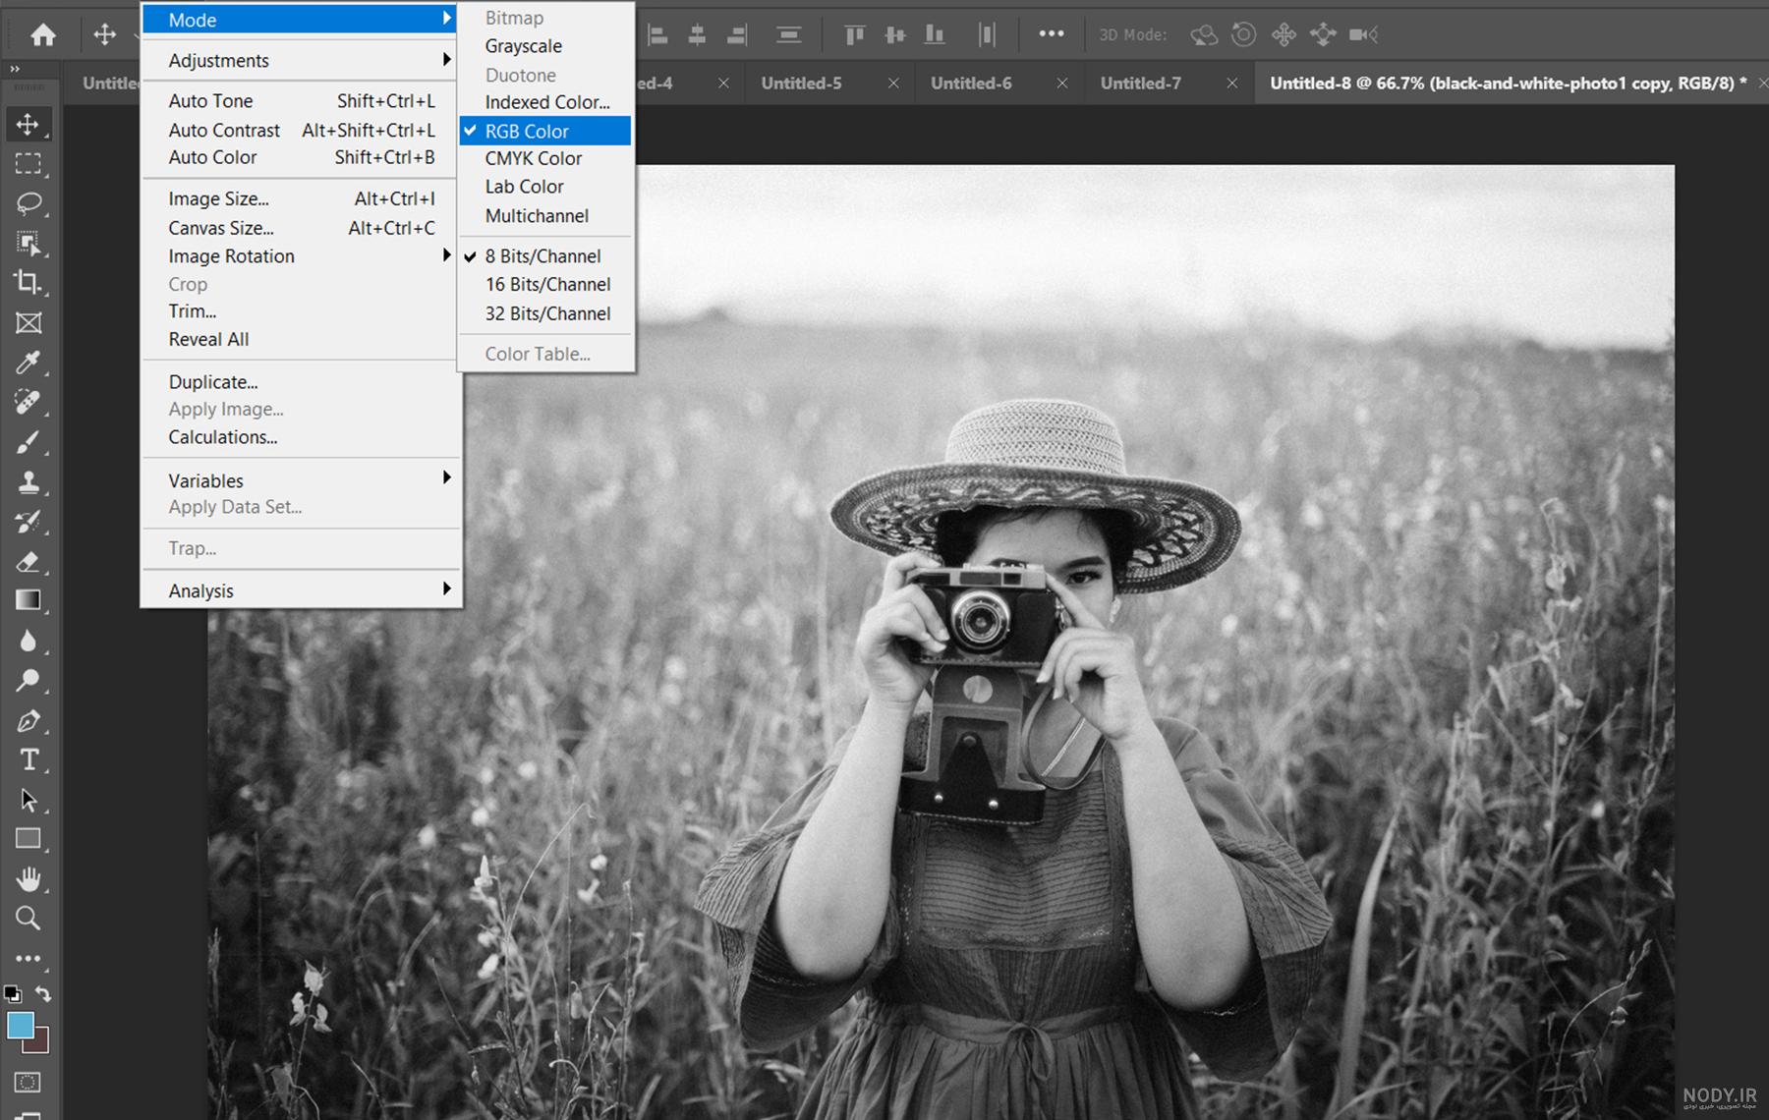Click the 3D roll camera icon
The image size is (1769, 1120).
[1243, 35]
